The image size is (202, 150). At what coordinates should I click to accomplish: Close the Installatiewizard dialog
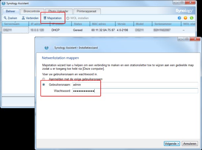coord(195,39)
